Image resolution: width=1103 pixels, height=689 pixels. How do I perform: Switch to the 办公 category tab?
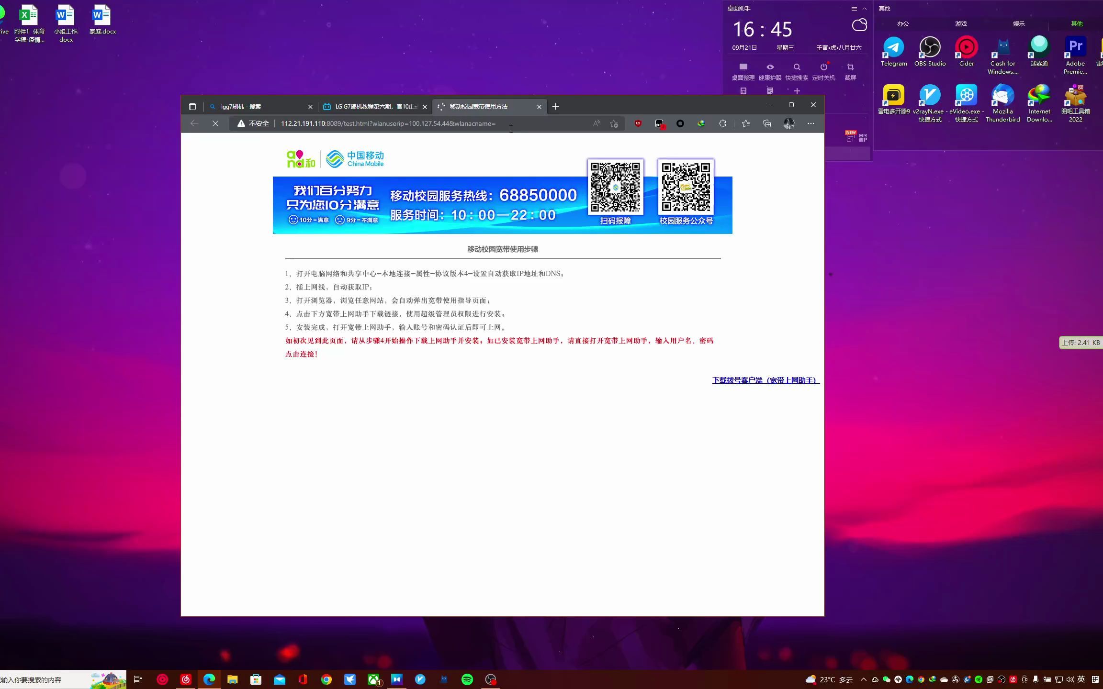(903, 23)
